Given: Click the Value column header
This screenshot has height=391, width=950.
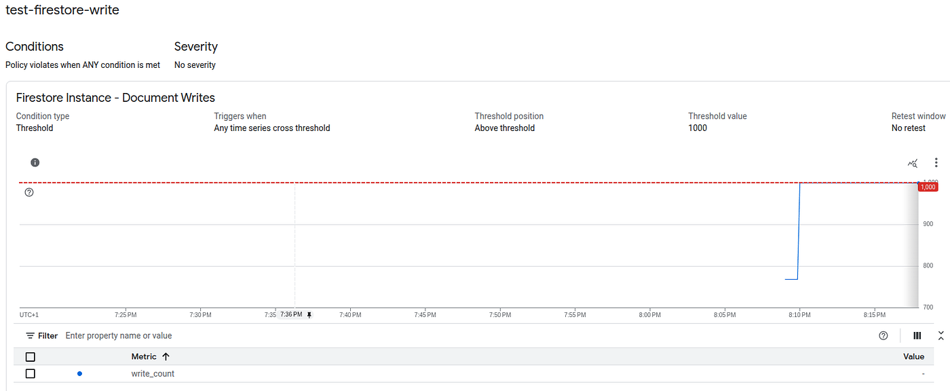Looking at the screenshot, I should (913, 357).
